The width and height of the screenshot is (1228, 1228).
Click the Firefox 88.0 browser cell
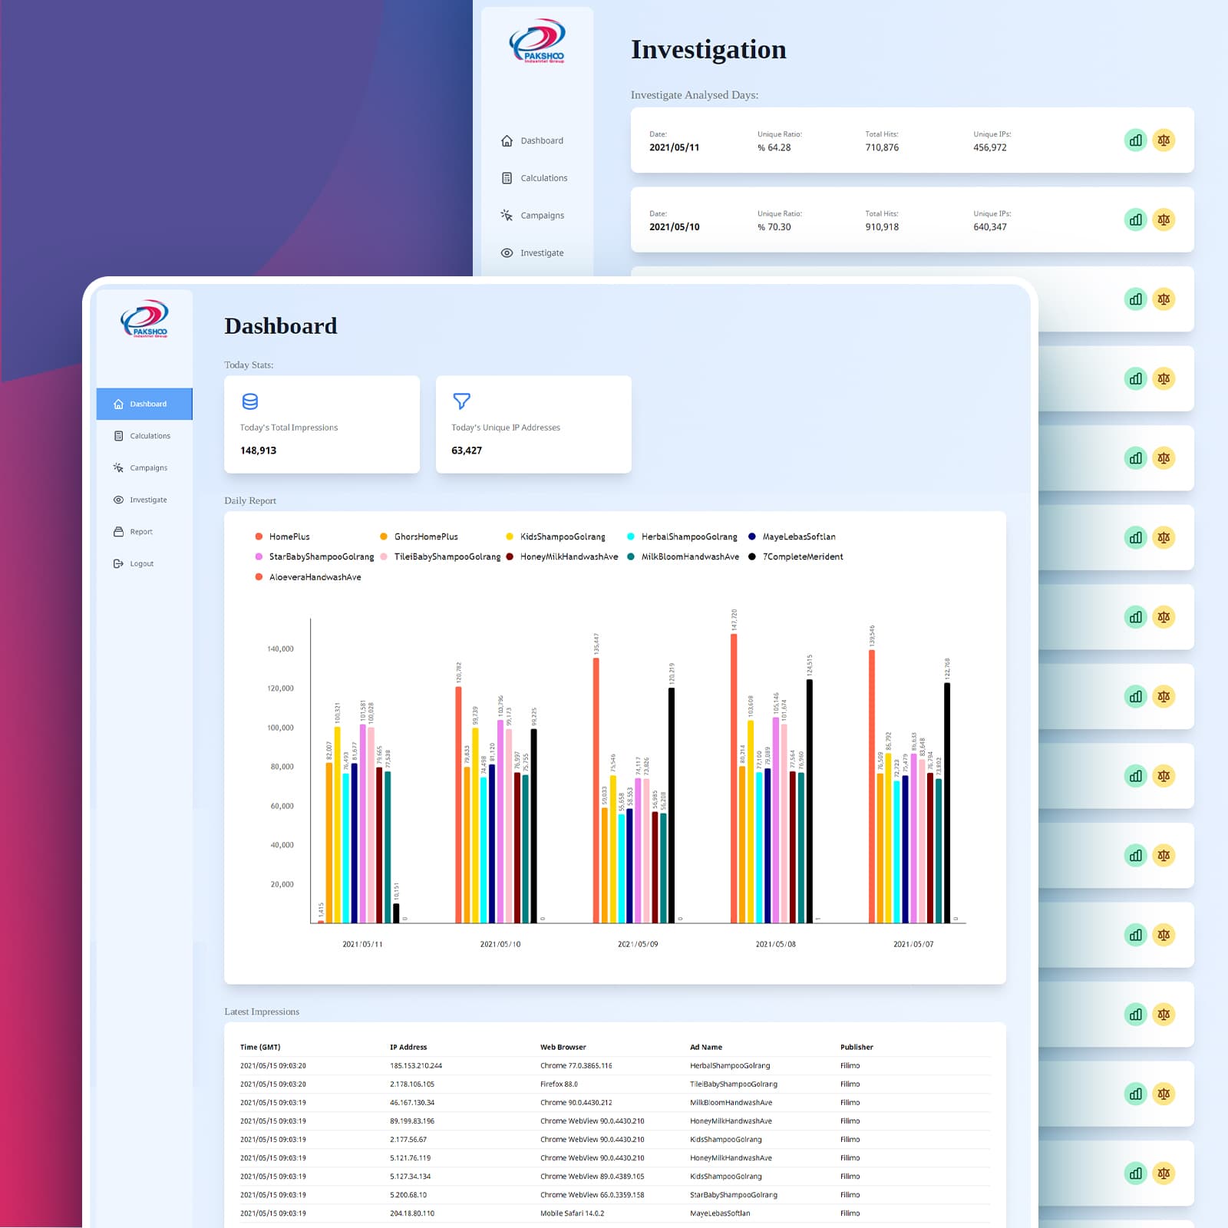[559, 1084]
